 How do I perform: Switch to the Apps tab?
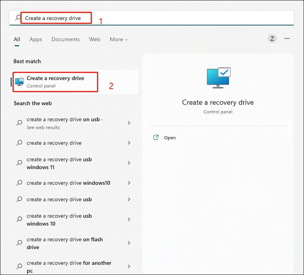(36, 39)
